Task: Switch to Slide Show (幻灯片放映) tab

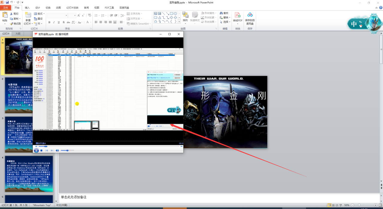Action: pyautogui.click(x=72, y=7)
